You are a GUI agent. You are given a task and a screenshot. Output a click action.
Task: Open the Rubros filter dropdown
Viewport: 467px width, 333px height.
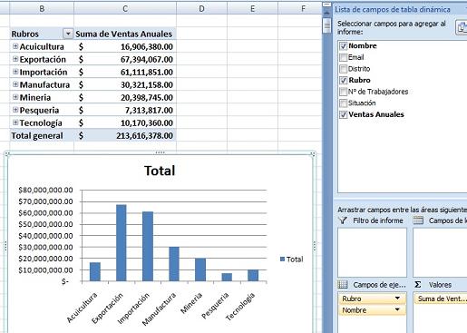tap(68, 34)
